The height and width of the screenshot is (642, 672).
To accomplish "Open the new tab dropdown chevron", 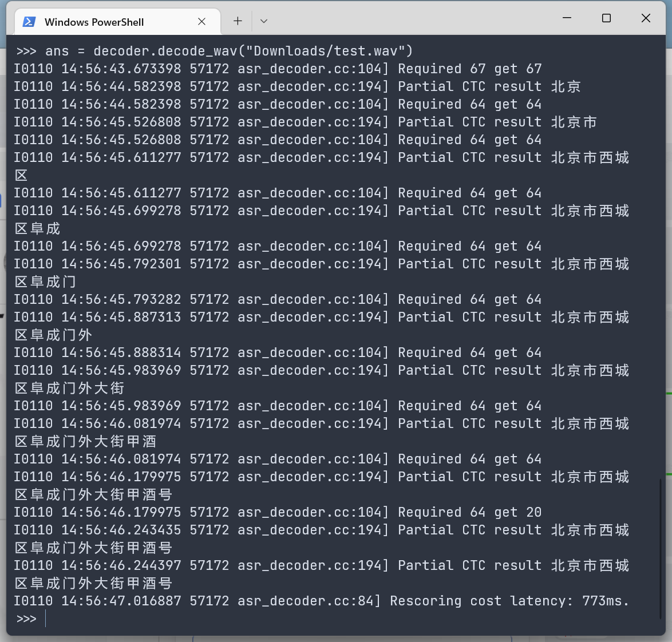I will pyautogui.click(x=263, y=21).
